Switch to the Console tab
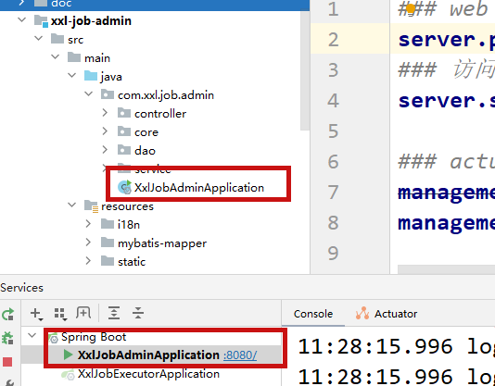Screen dimensions: 495x386 tap(312, 314)
